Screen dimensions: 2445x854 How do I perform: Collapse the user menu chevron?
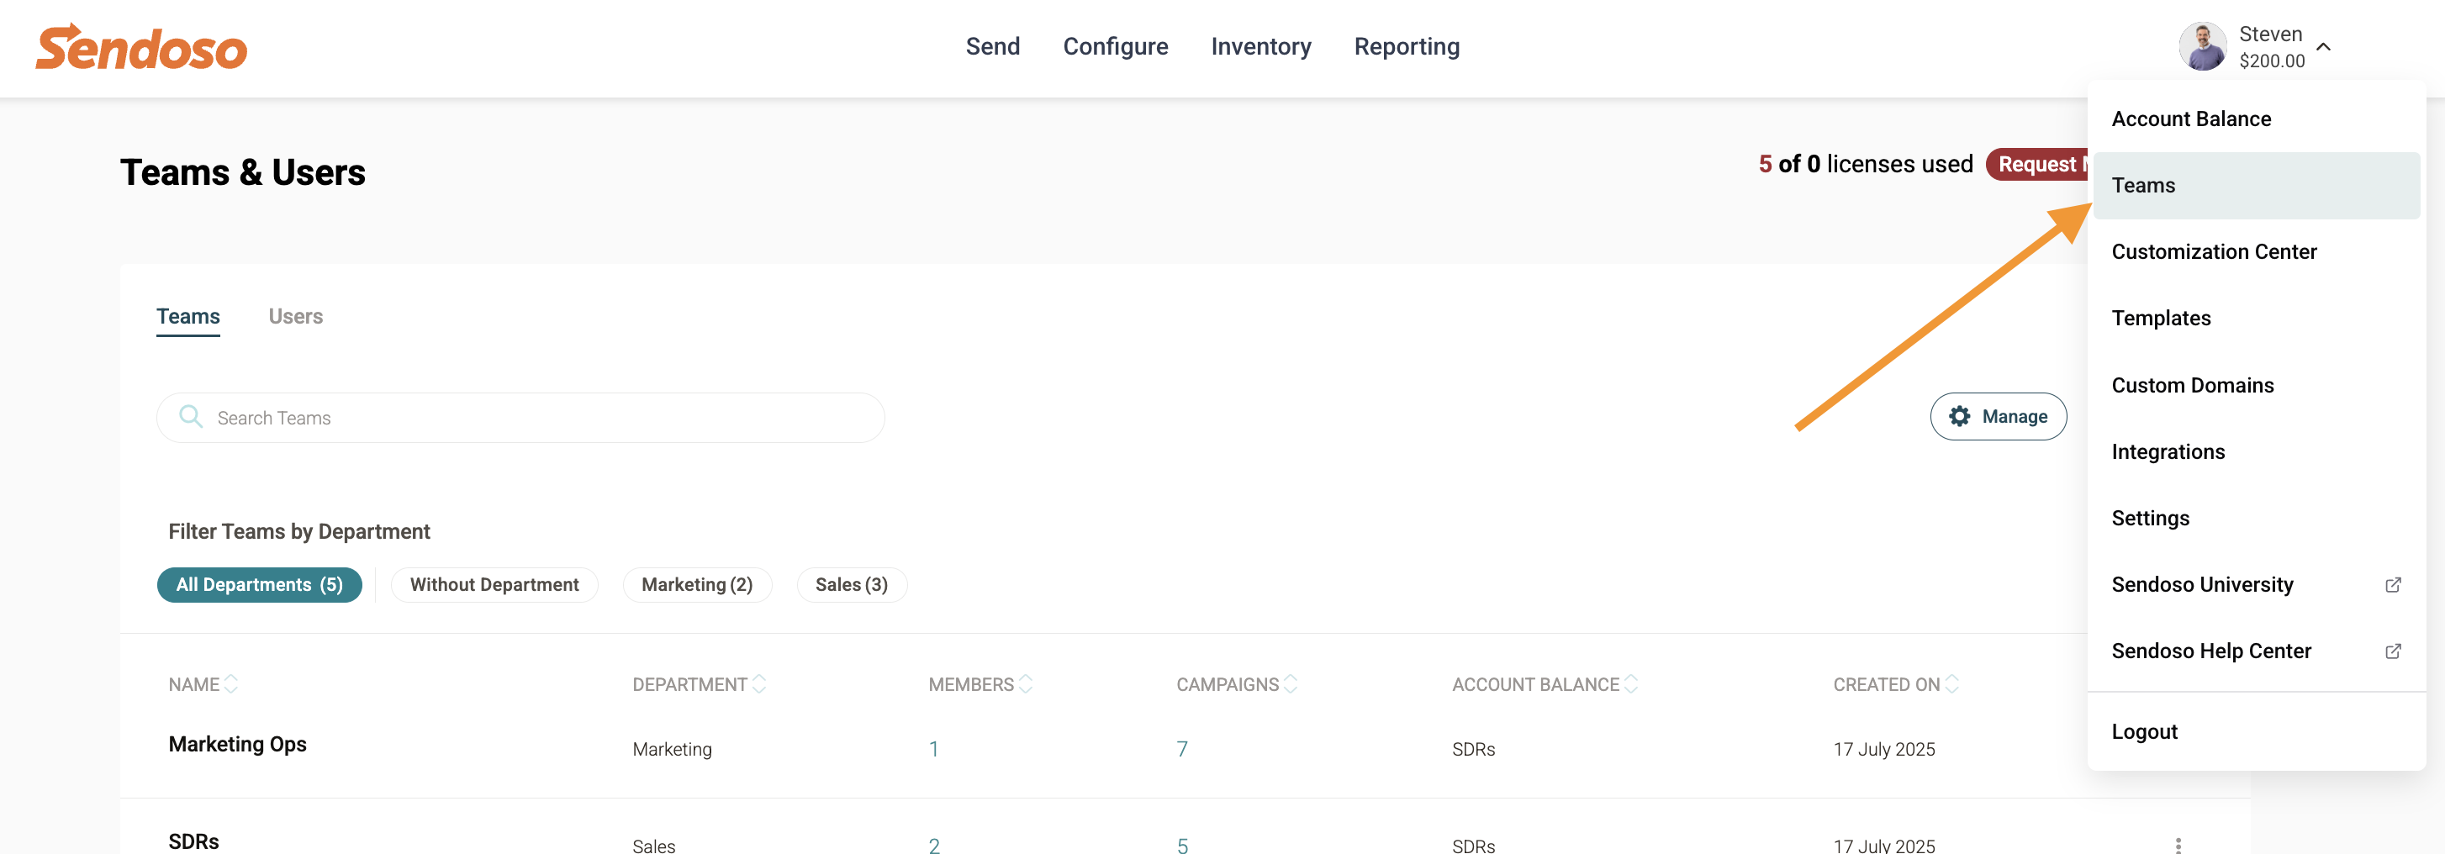[x=2324, y=46]
